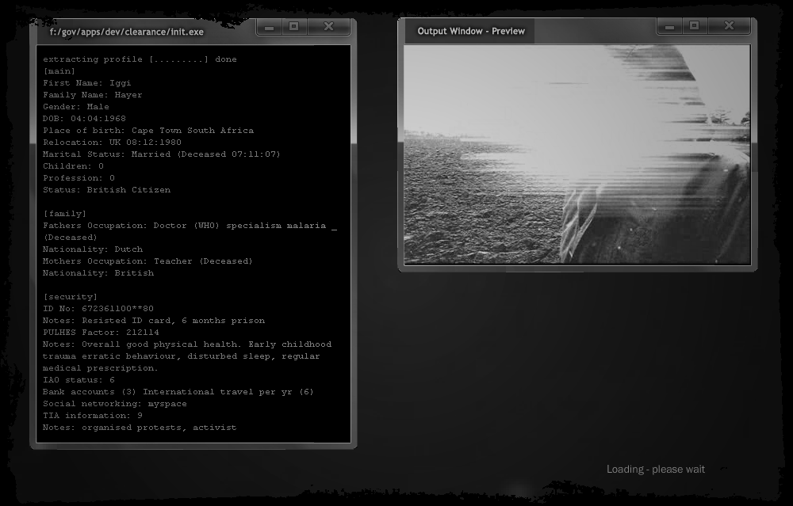This screenshot has height=506, width=793.
Task: Click the blurred beach photo preview
Action: [577, 154]
